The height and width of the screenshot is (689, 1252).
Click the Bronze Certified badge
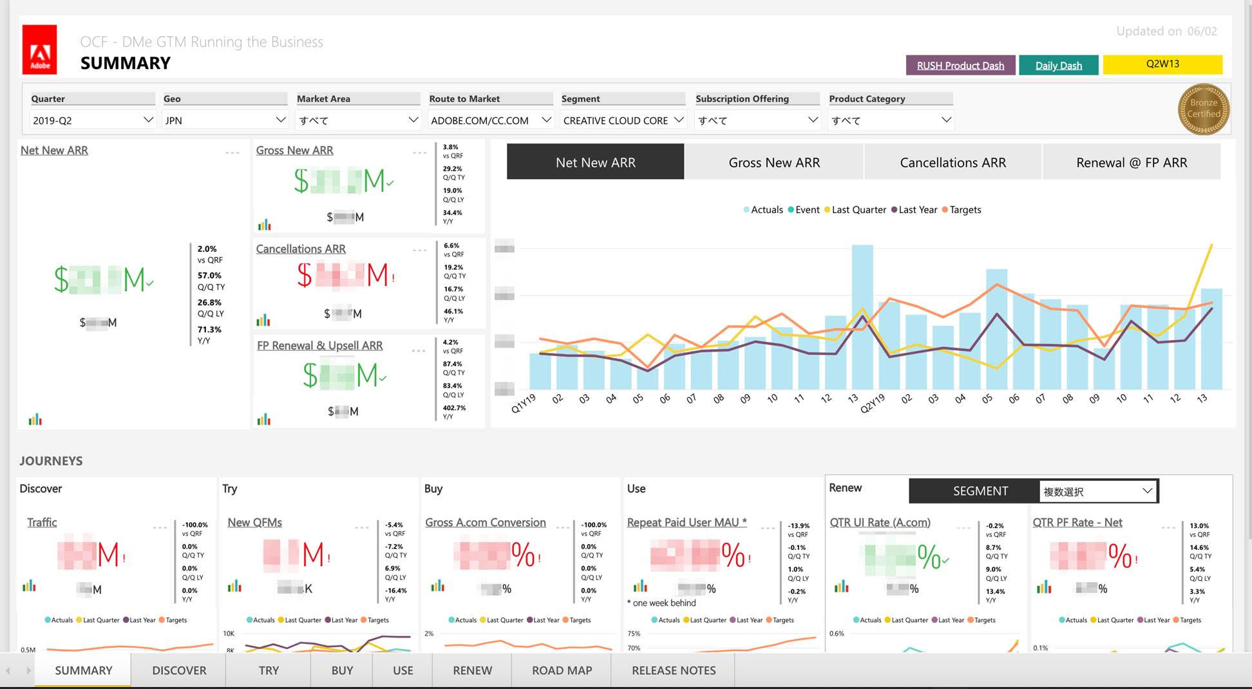[1203, 109]
